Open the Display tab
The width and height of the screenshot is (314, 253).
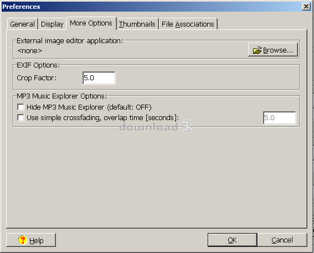[x=52, y=24]
